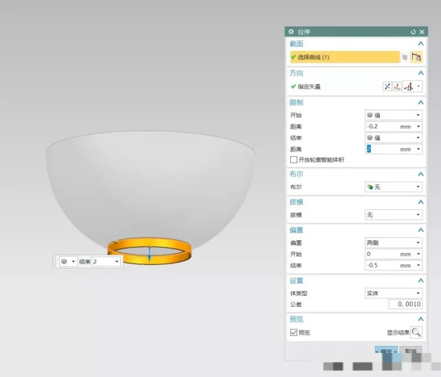Reset the Extrude dialog
The width and height of the screenshot is (441, 377).
[x=413, y=32]
